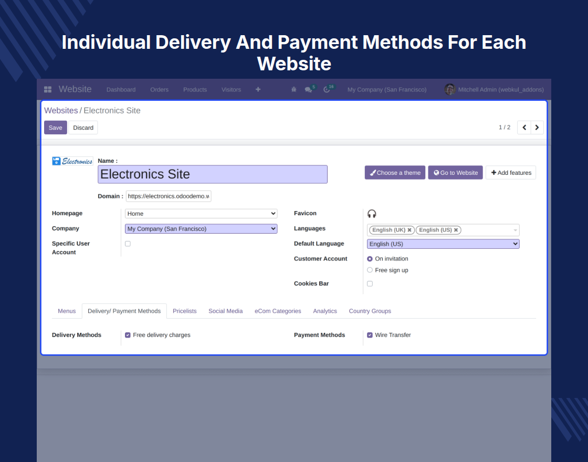Click the Name input field
The width and height of the screenshot is (588, 462).
213,174
